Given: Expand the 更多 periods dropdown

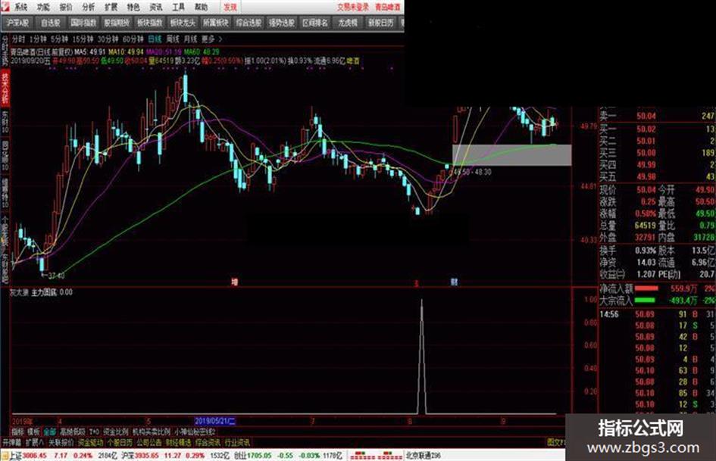Looking at the screenshot, I should (x=211, y=39).
